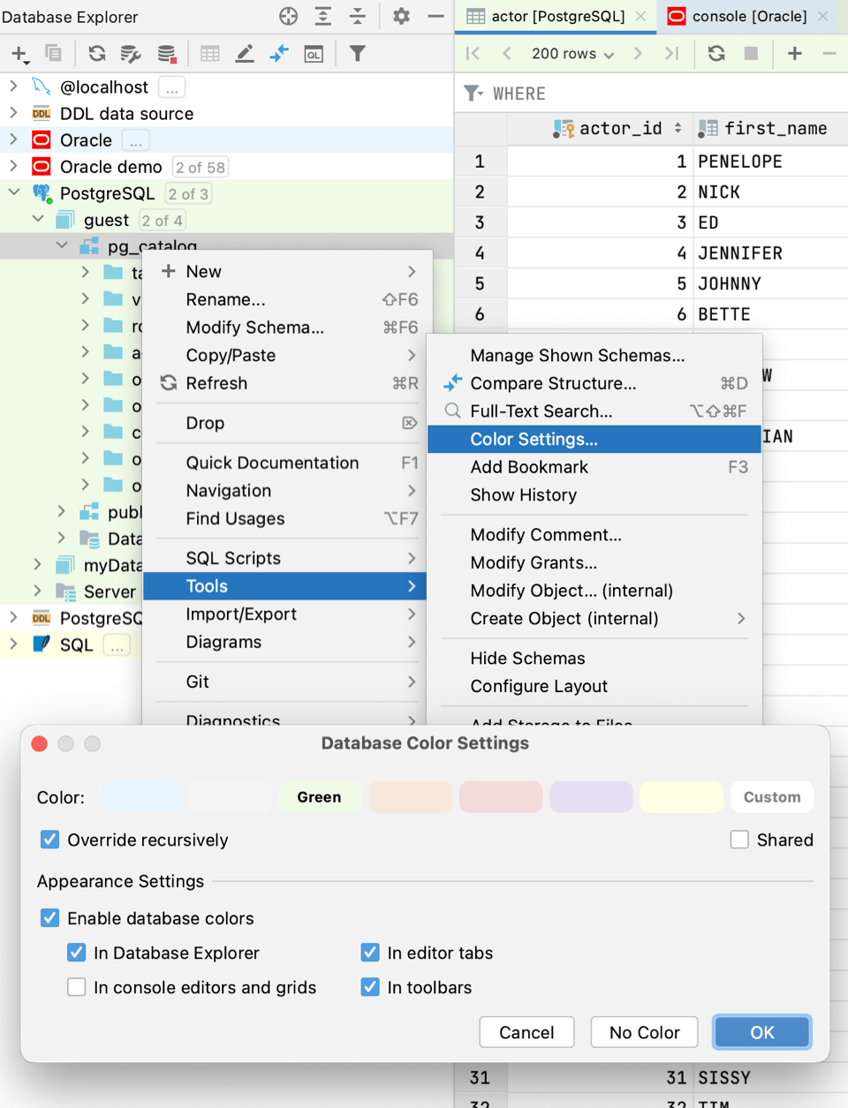Viewport: 848px width, 1108px height.
Task: Click the pencil edit icon in the toolbar
Action: tap(245, 54)
